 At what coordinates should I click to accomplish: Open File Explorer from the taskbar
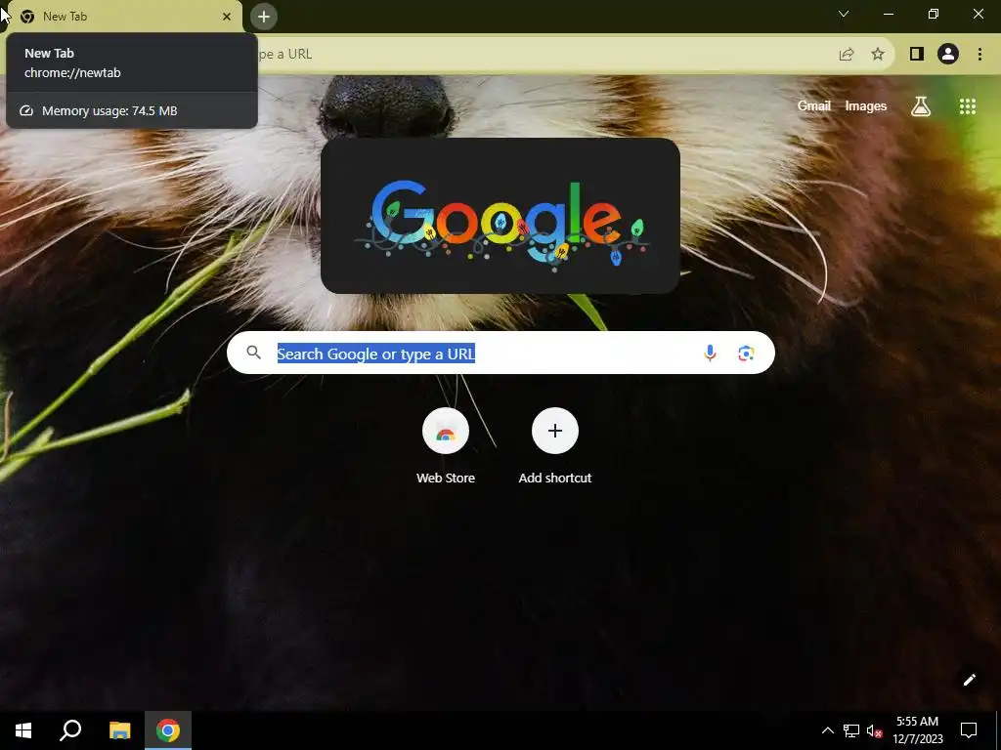pyautogui.click(x=119, y=730)
